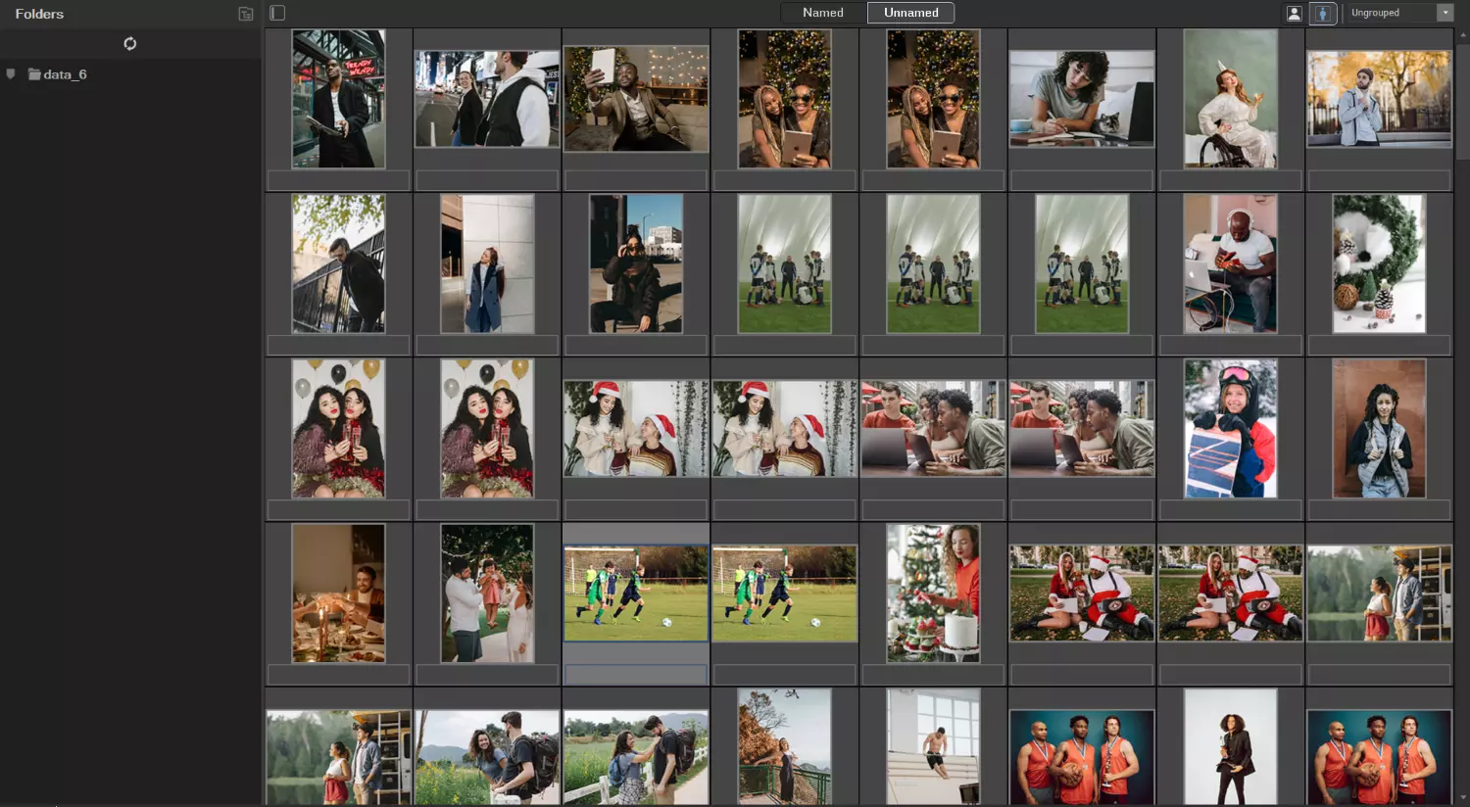Select the woman decorating the Christmas cake photo

933,593
